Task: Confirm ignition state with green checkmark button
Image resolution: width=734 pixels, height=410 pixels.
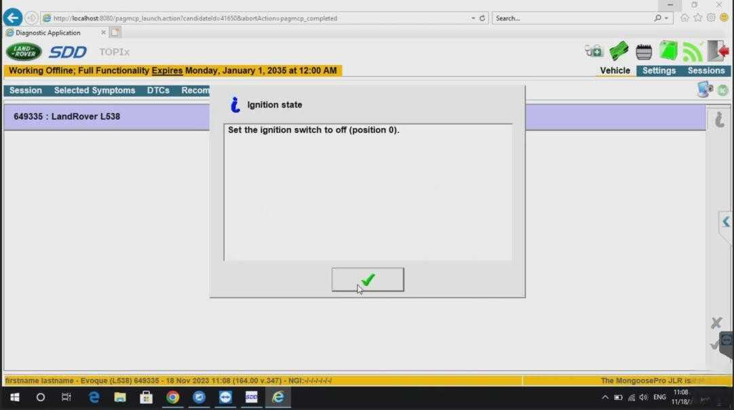Action: click(368, 280)
